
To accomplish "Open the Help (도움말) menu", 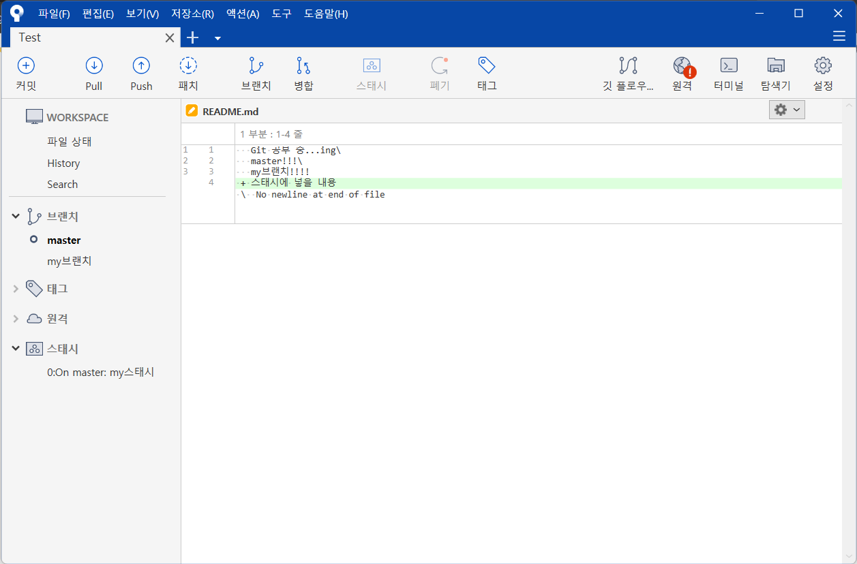I will coord(326,14).
